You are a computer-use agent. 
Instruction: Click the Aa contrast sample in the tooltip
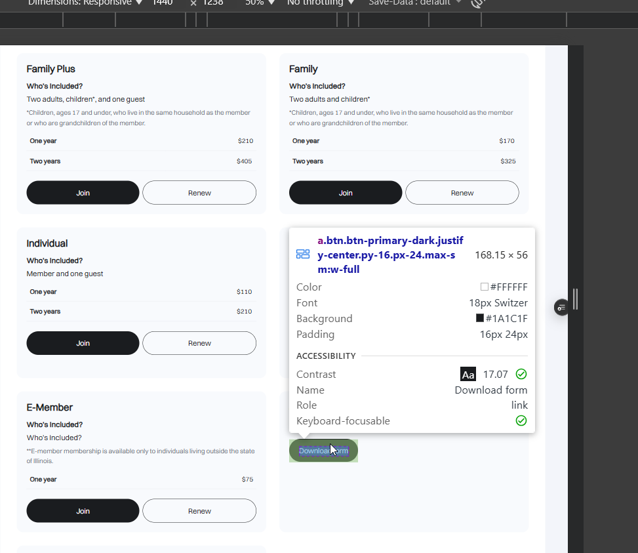click(468, 375)
